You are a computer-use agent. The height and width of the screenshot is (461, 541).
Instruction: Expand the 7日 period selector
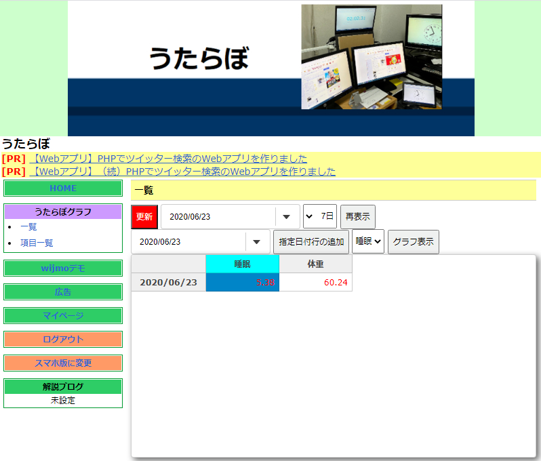click(x=320, y=216)
